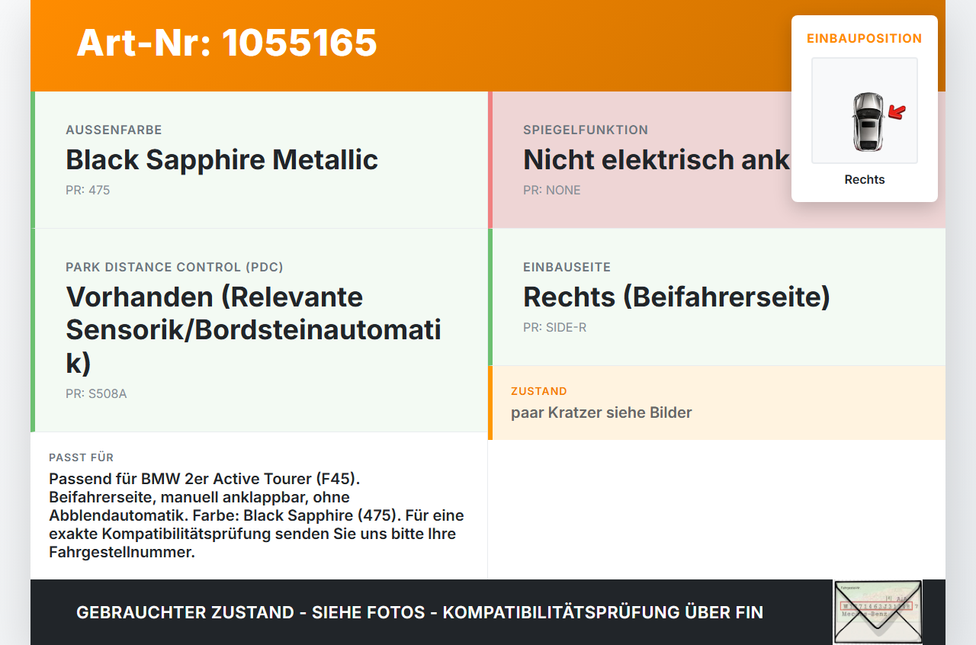Click the paar Kratzer siehe Bilder text
Screen dimensions: 976x645
(x=602, y=412)
